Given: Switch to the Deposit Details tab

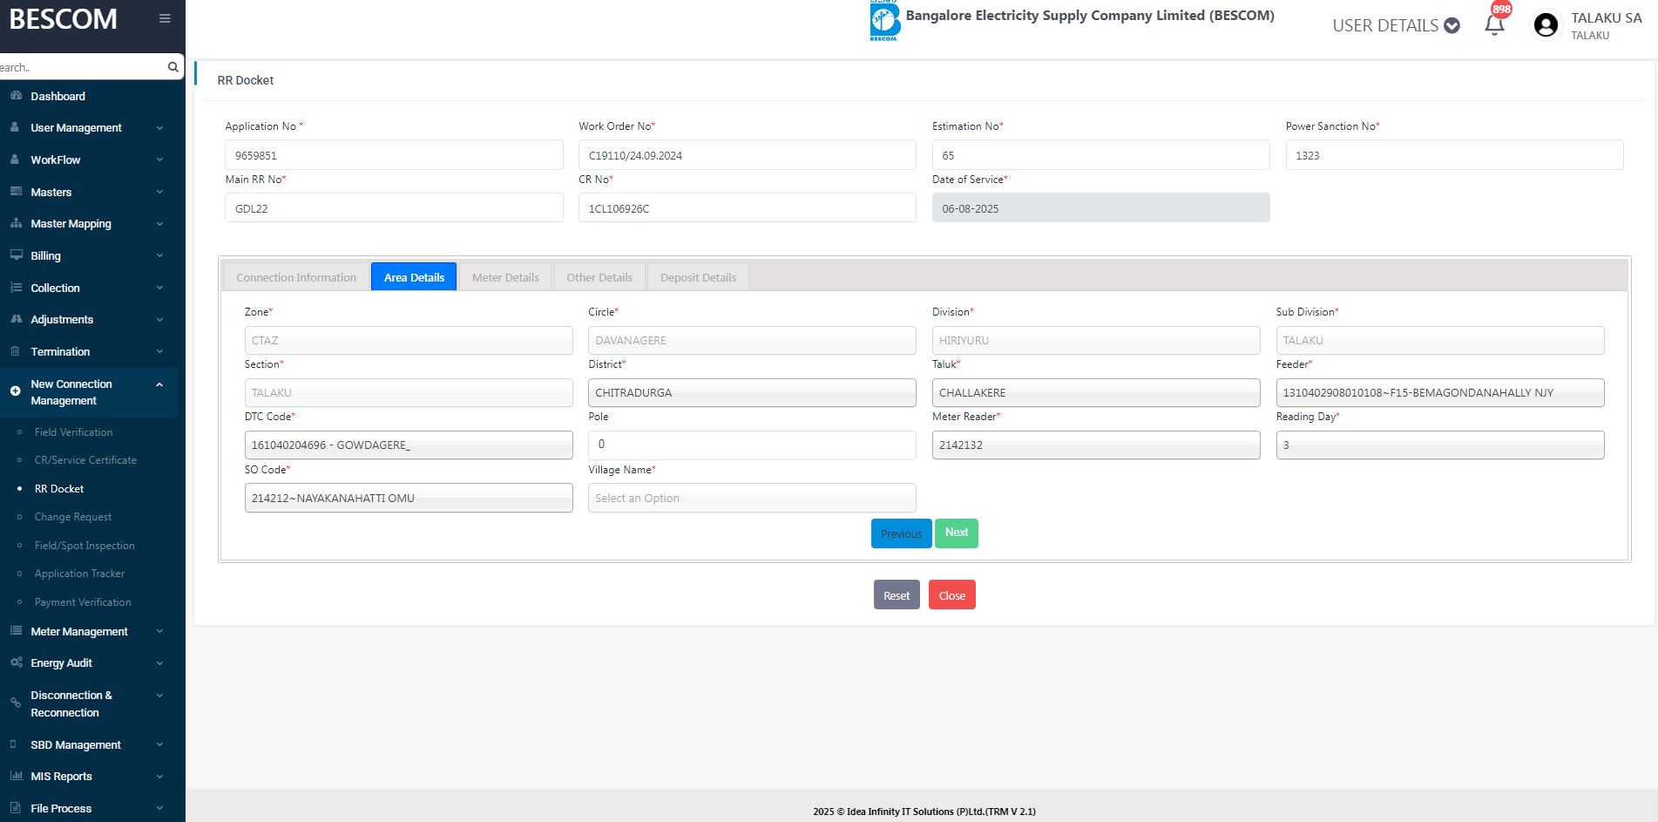Looking at the screenshot, I should point(698,277).
